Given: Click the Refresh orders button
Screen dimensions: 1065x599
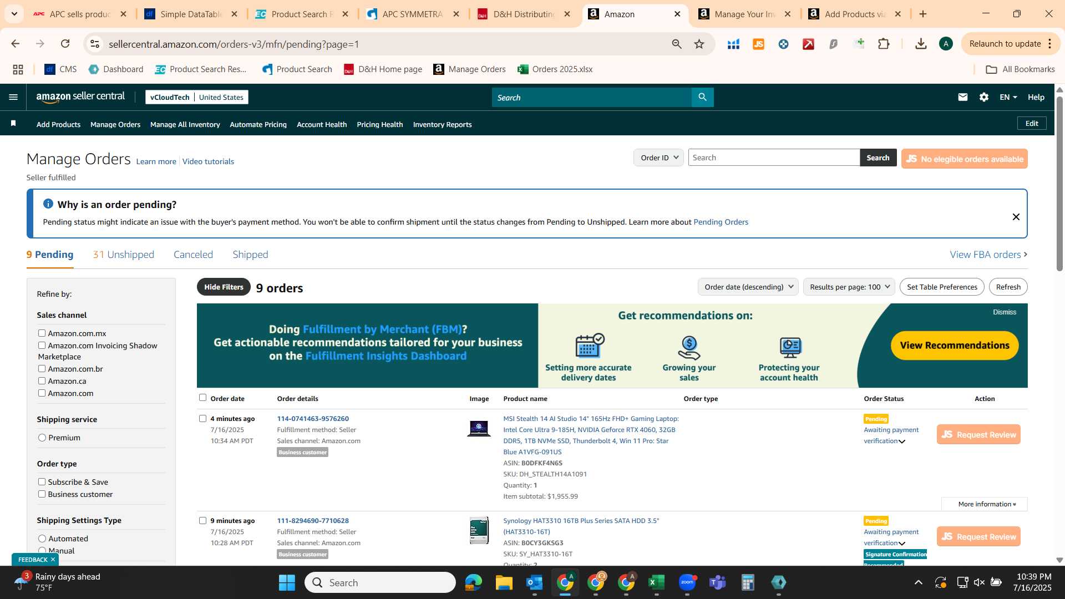Looking at the screenshot, I should 1008,287.
